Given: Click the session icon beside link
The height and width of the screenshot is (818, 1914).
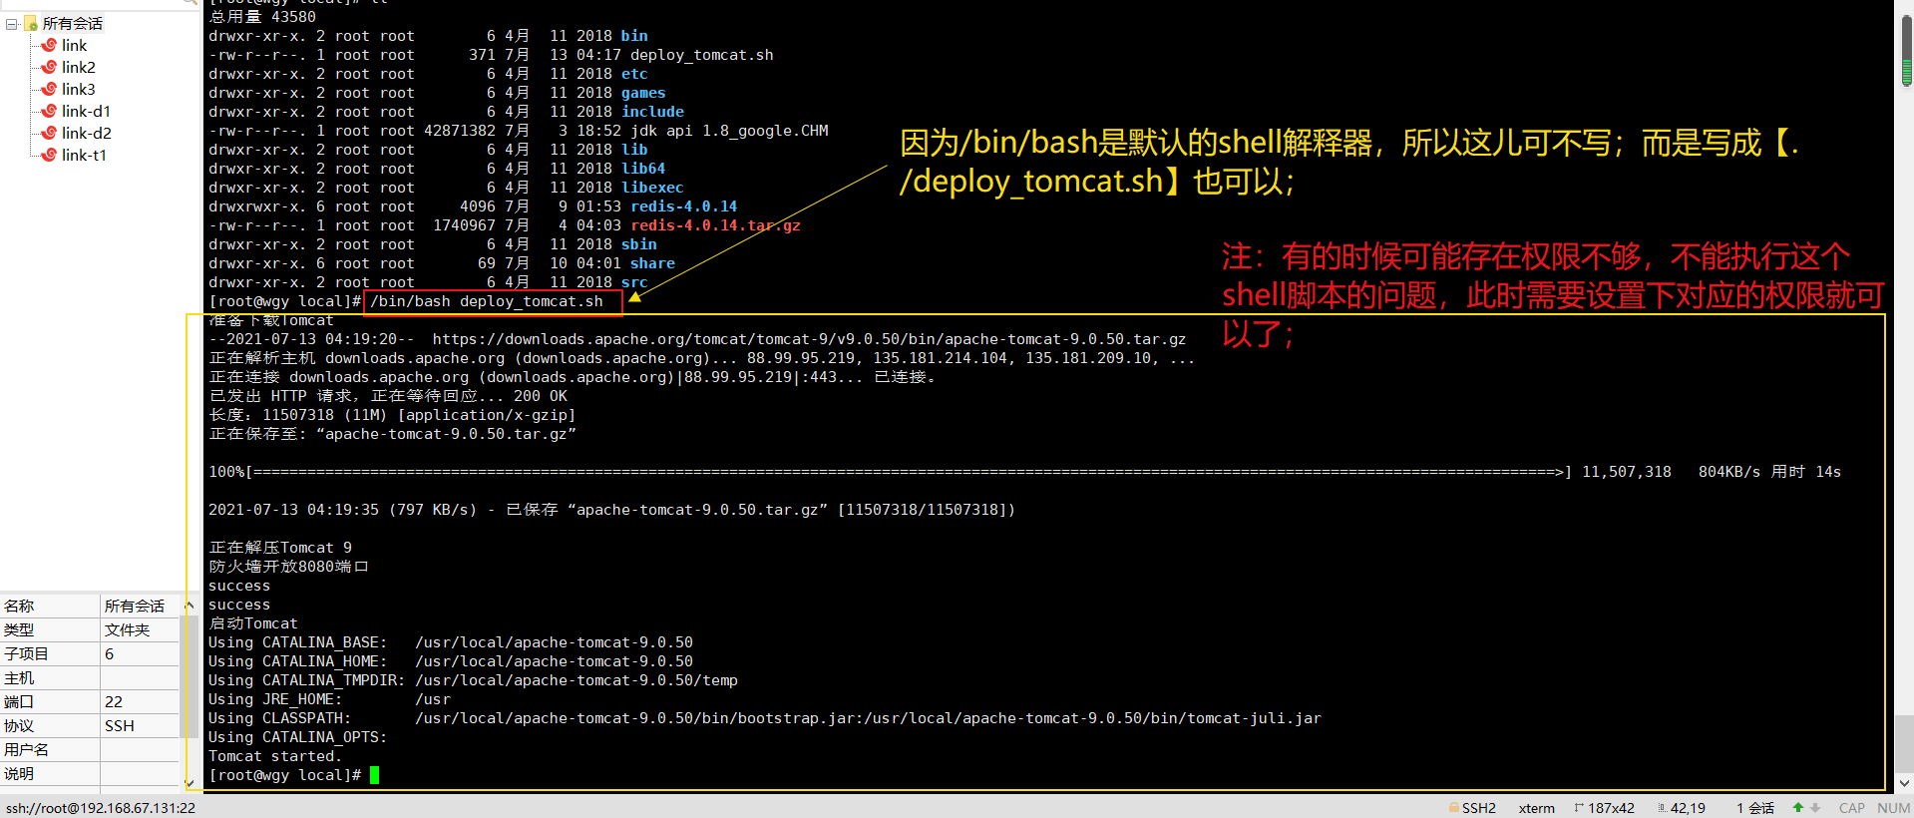Looking at the screenshot, I should click(48, 45).
